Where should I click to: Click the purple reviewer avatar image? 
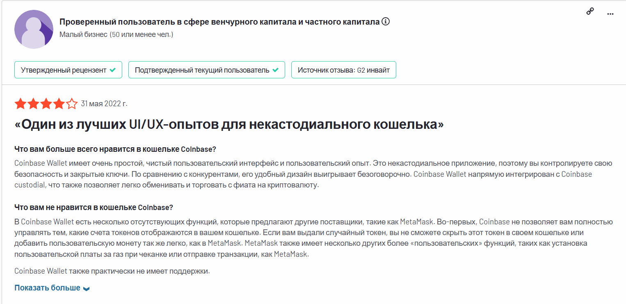click(34, 29)
